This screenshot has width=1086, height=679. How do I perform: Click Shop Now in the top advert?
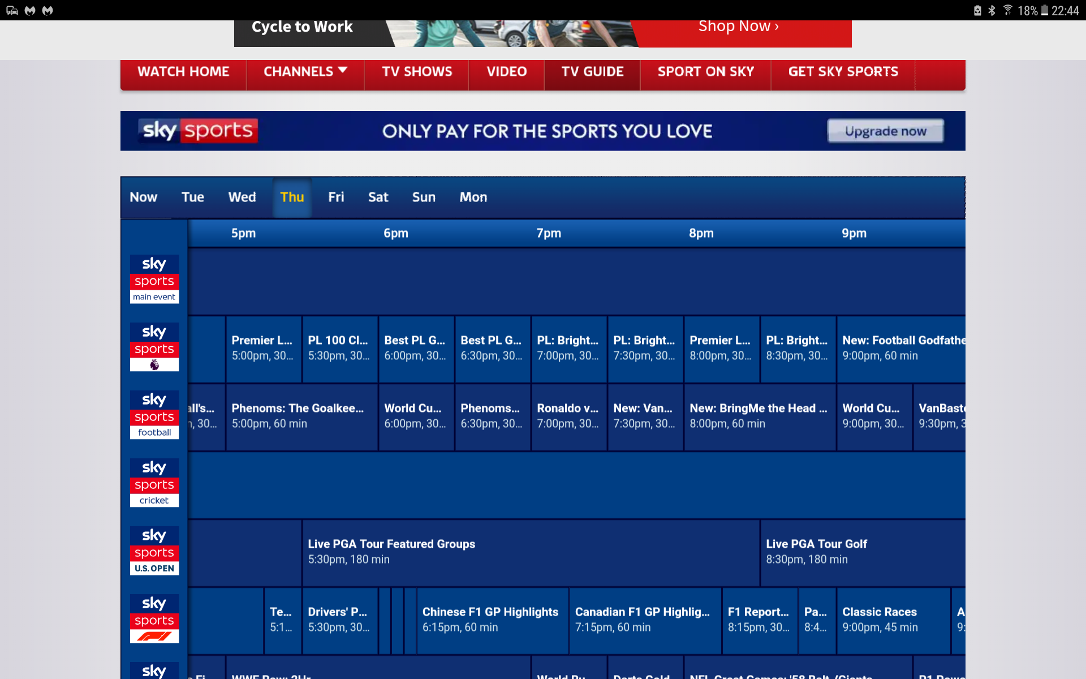(x=739, y=27)
